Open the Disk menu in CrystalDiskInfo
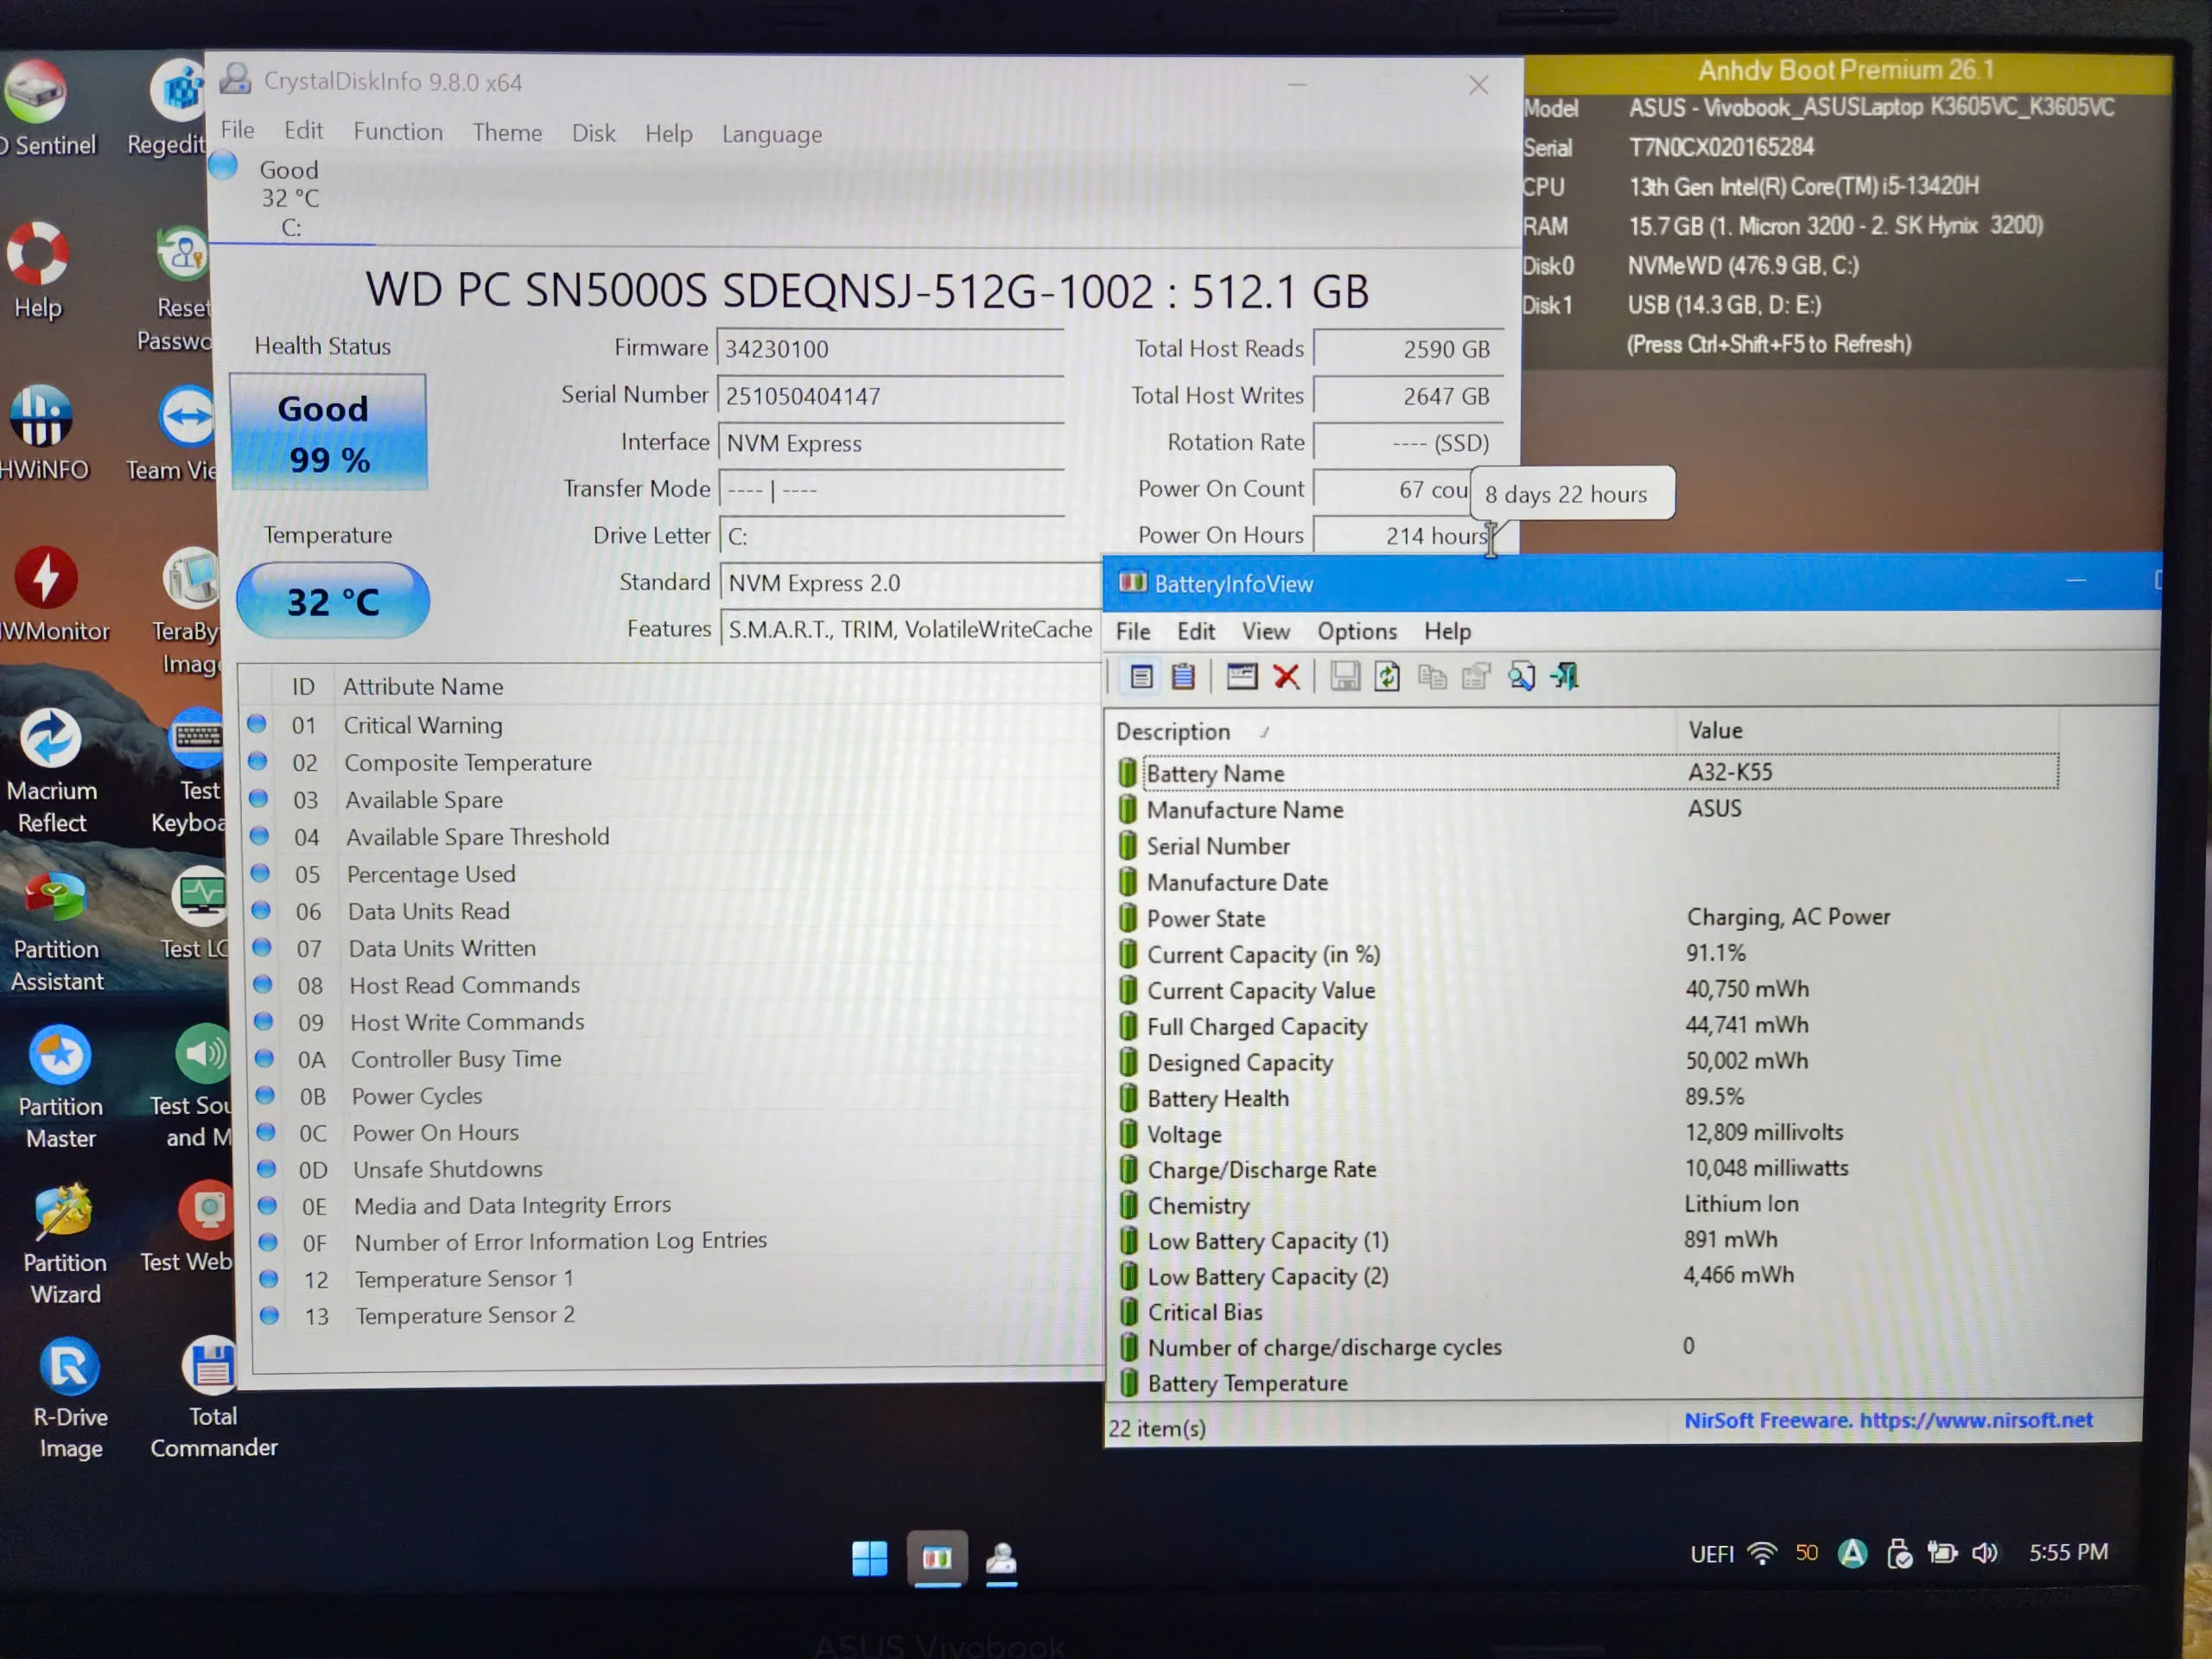The image size is (2212, 1659). point(593,133)
